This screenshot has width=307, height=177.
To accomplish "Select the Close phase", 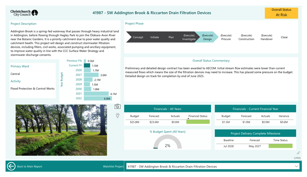I will (x=284, y=37).
